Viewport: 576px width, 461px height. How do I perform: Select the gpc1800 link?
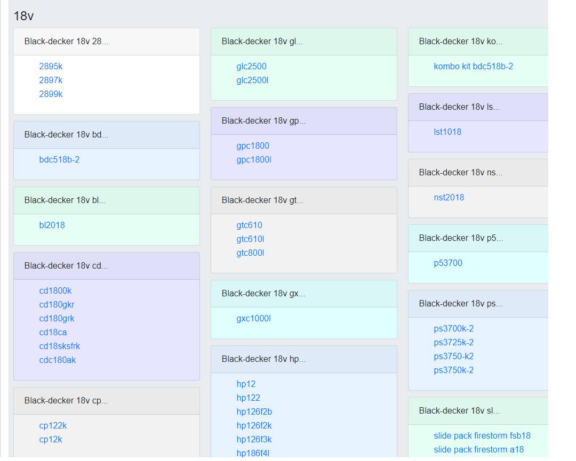253,146
